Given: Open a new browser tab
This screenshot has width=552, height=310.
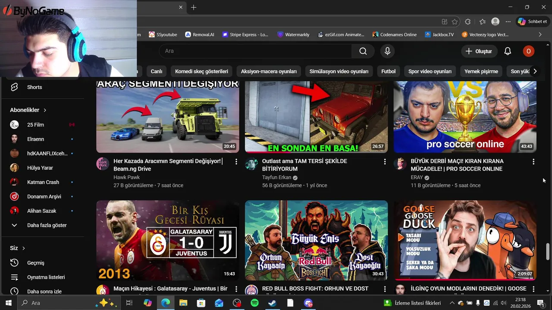Looking at the screenshot, I should click(x=194, y=7).
